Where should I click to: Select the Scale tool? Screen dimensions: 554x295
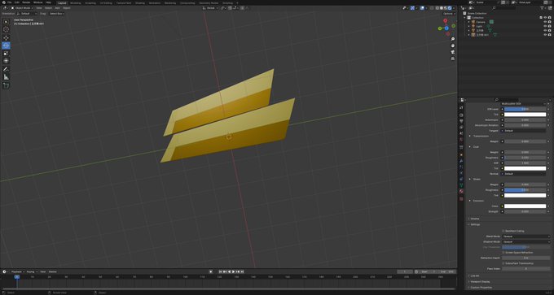[6, 53]
